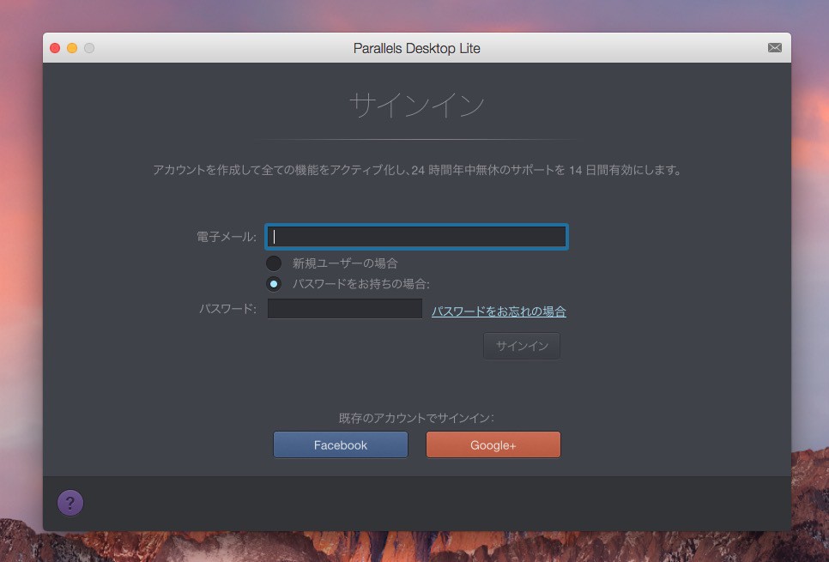Viewport: 829px width, 562px height.
Task: Close the Parallels Desktop Lite window
Action: [55, 48]
